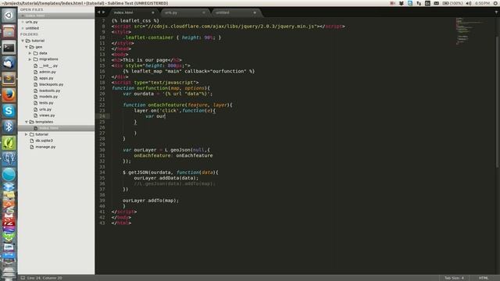Click the volume icon in top panel
Image resolution: width=500 pixels, height=281 pixels.
pos(469,3)
